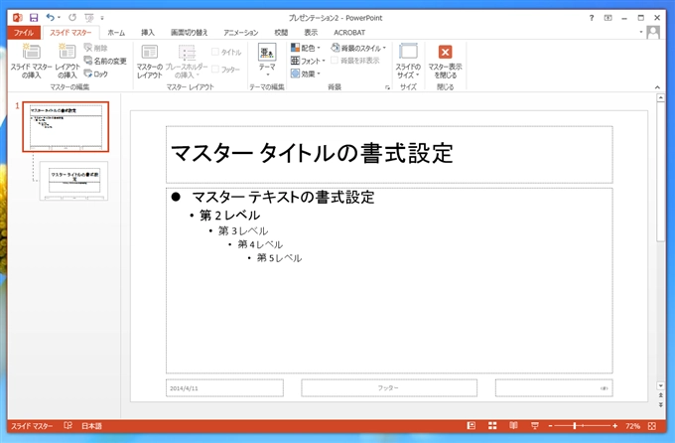The image size is (675, 443).
Task: Open the undo history dropdown arrow
Action: pos(59,18)
